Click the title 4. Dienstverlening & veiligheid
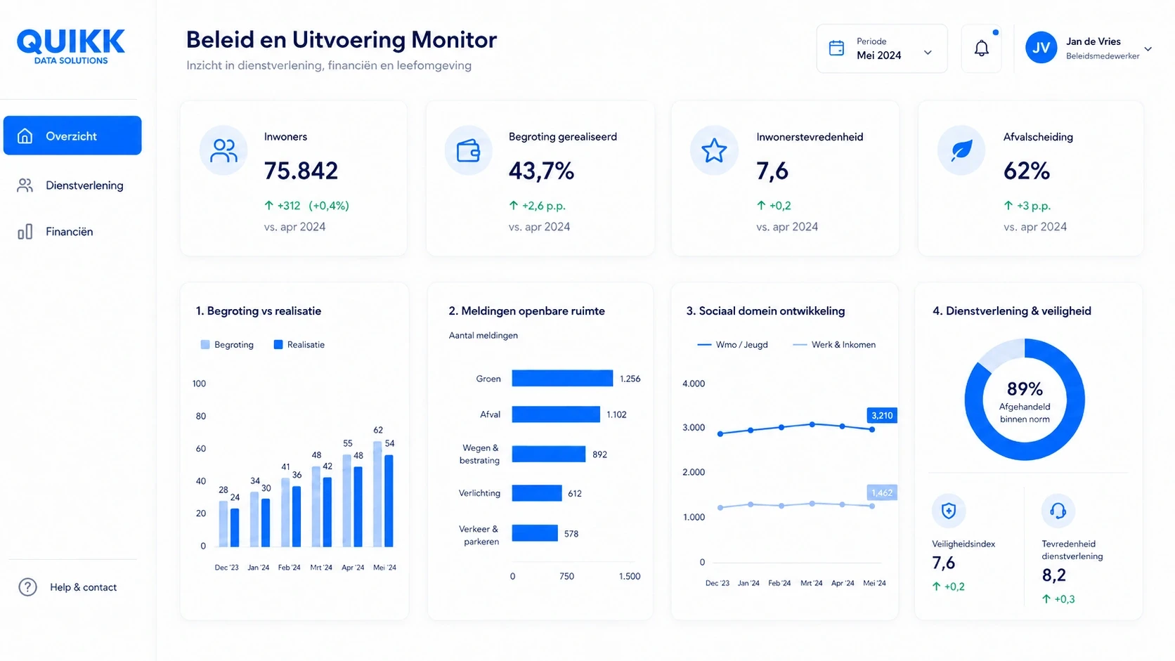 (x=1012, y=311)
